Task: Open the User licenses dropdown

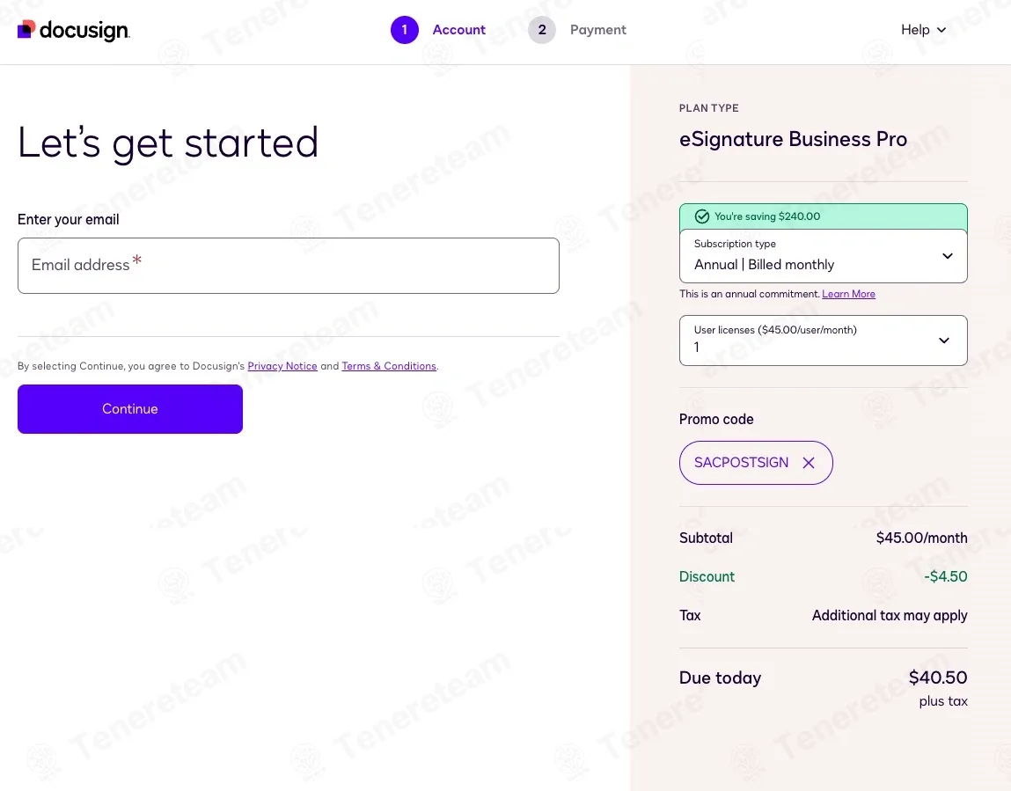Action: 824,341
